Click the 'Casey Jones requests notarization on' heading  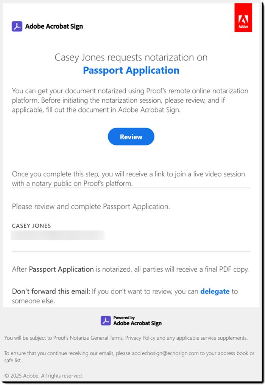[131, 57]
